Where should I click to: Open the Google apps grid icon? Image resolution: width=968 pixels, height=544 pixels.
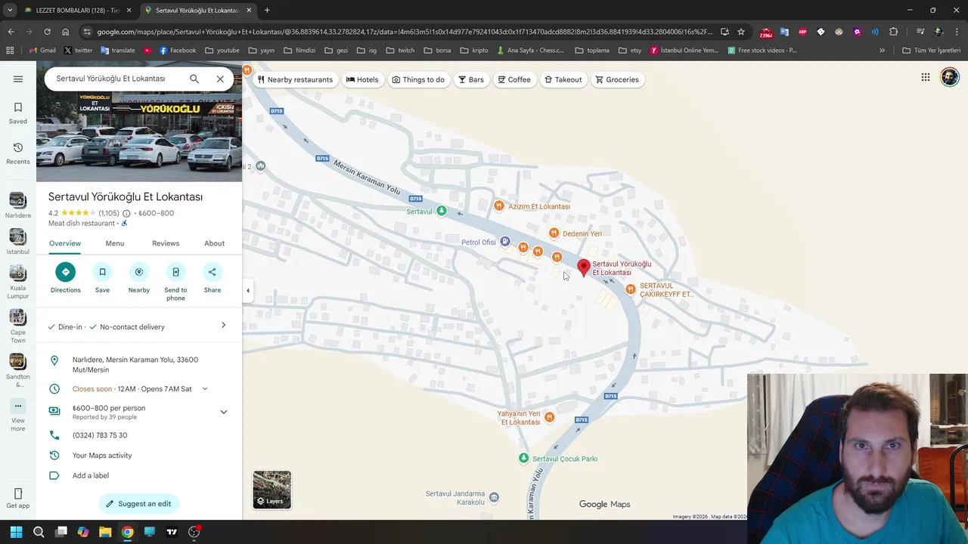click(925, 77)
